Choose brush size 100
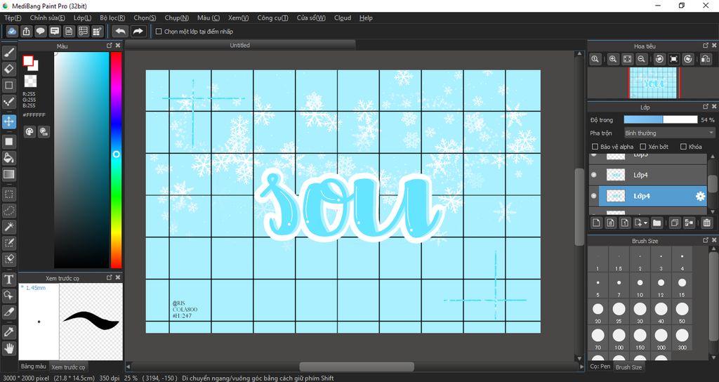The image size is (719, 382). pyautogui.click(x=619, y=339)
